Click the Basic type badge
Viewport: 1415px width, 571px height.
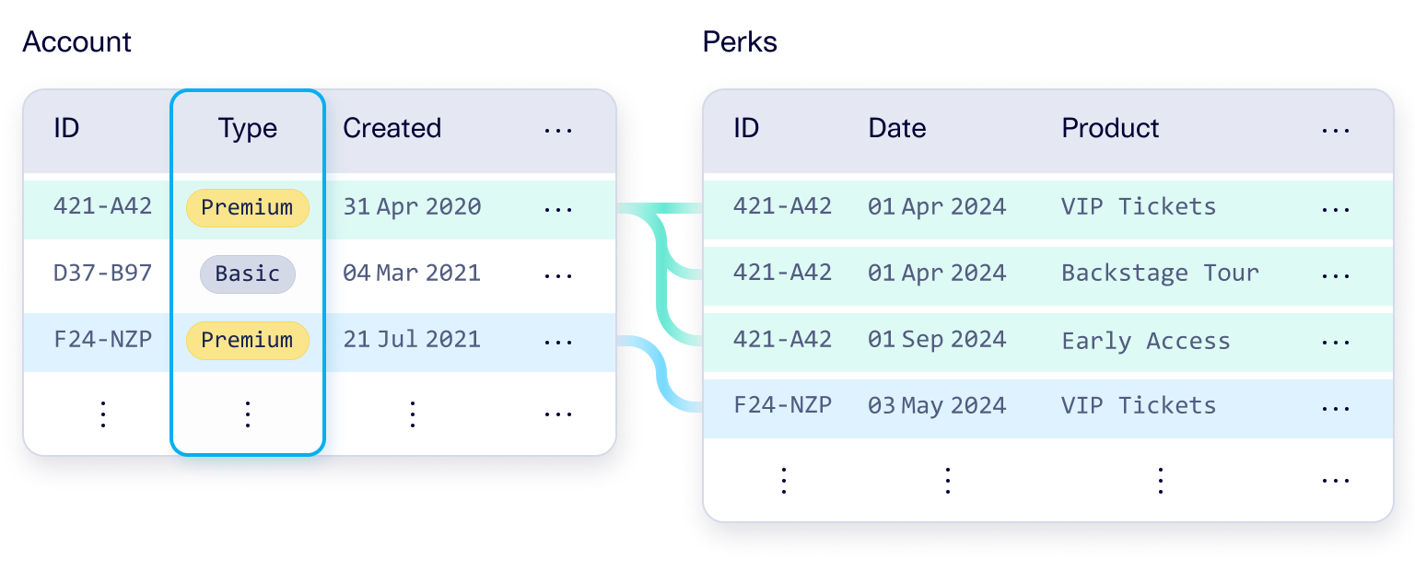click(247, 274)
